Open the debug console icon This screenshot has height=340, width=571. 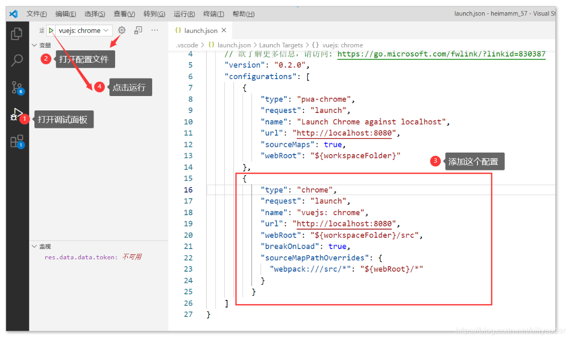(x=138, y=30)
